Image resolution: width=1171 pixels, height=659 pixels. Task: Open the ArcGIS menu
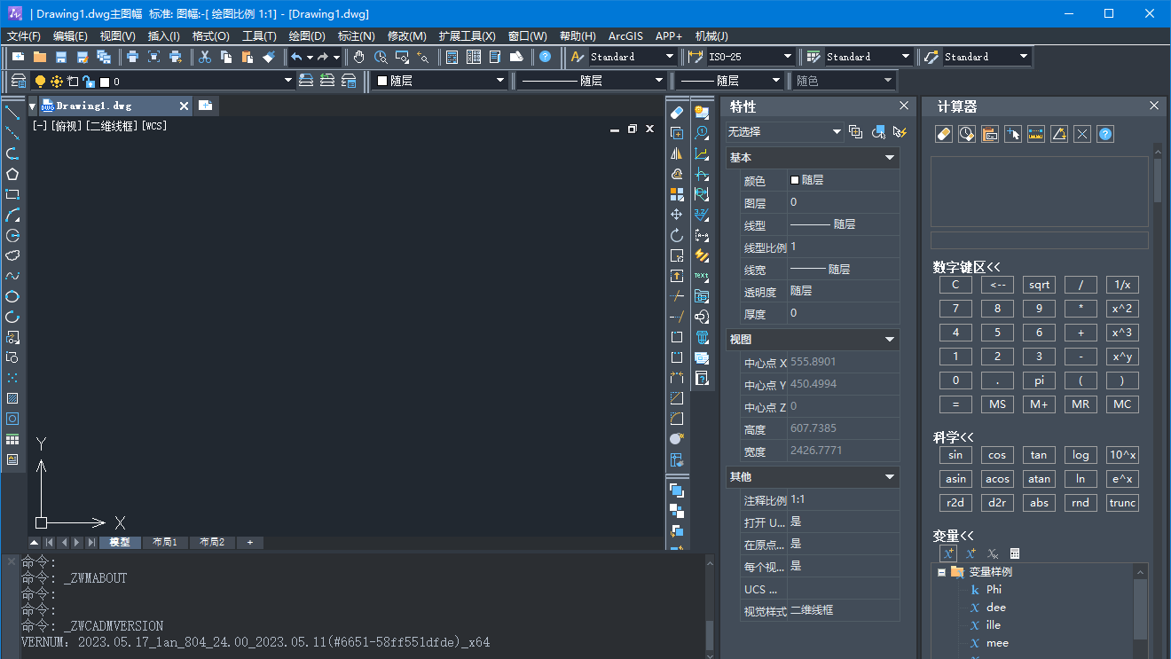click(625, 36)
